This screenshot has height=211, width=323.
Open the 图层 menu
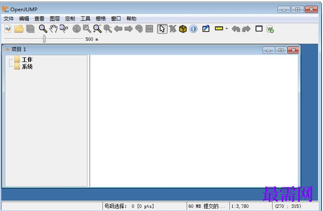(55, 19)
